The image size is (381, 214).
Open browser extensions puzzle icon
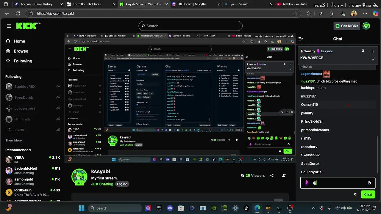(308, 13)
